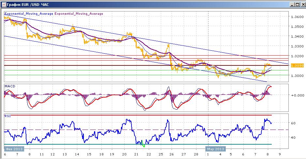The image size is (306, 159).
Task: Select the purple Exponential_Moving_Average legend label
Action: pos(79,14)
